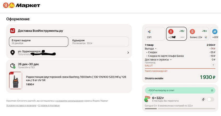Select Яндекс balance payment option
This screenshot has width=221, height=116.
tap(198, 34)
